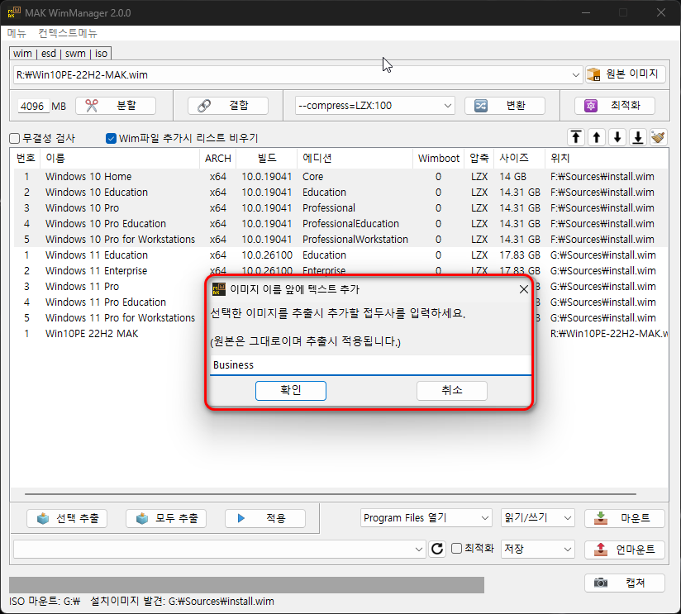Close the prefix text dialog
Viewport: 681px width, 614px height.
pyautogui.click(x=524, y=289)
